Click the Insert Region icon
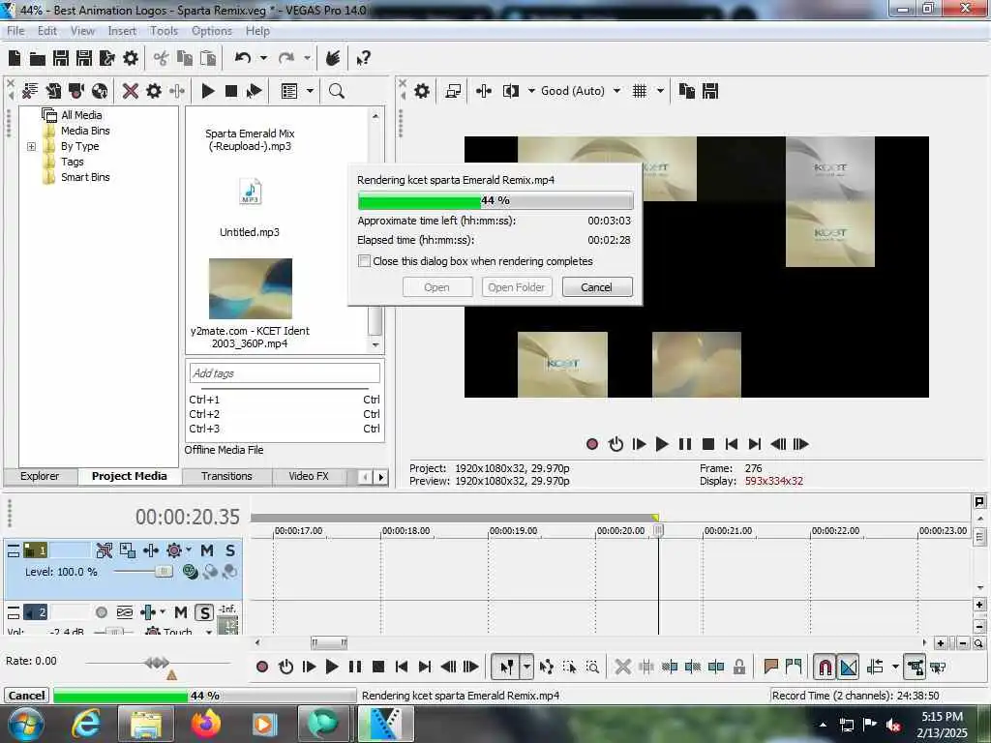This screenshot has width=991, height=743. pos(794,667)
